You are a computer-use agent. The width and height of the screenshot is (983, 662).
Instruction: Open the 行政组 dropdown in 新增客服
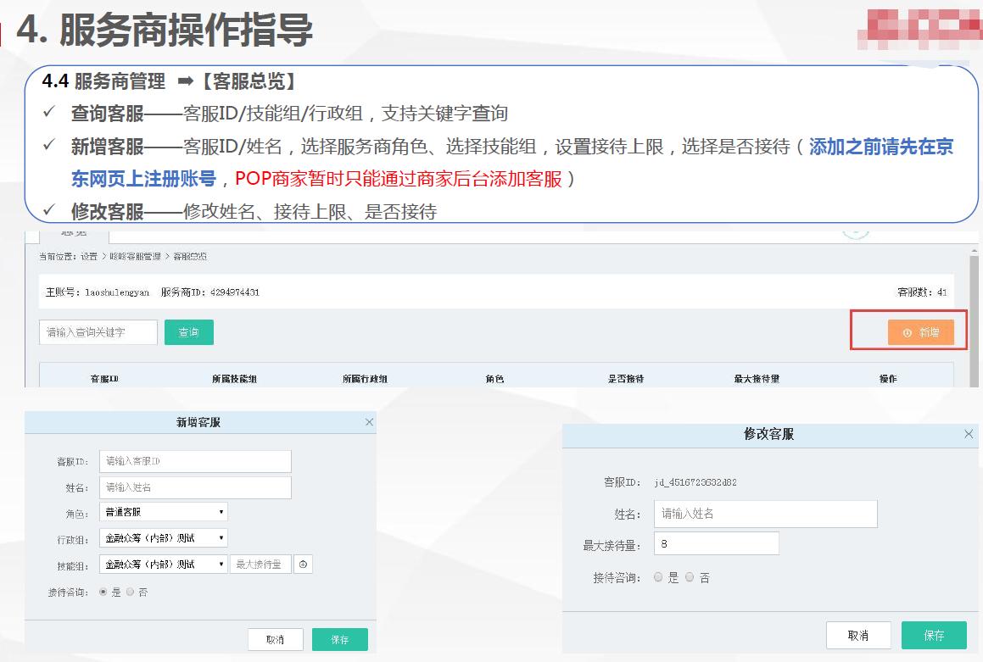(x=163, y=537)
